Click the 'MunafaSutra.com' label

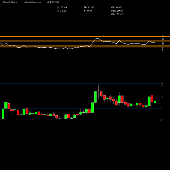pos(33,2)
